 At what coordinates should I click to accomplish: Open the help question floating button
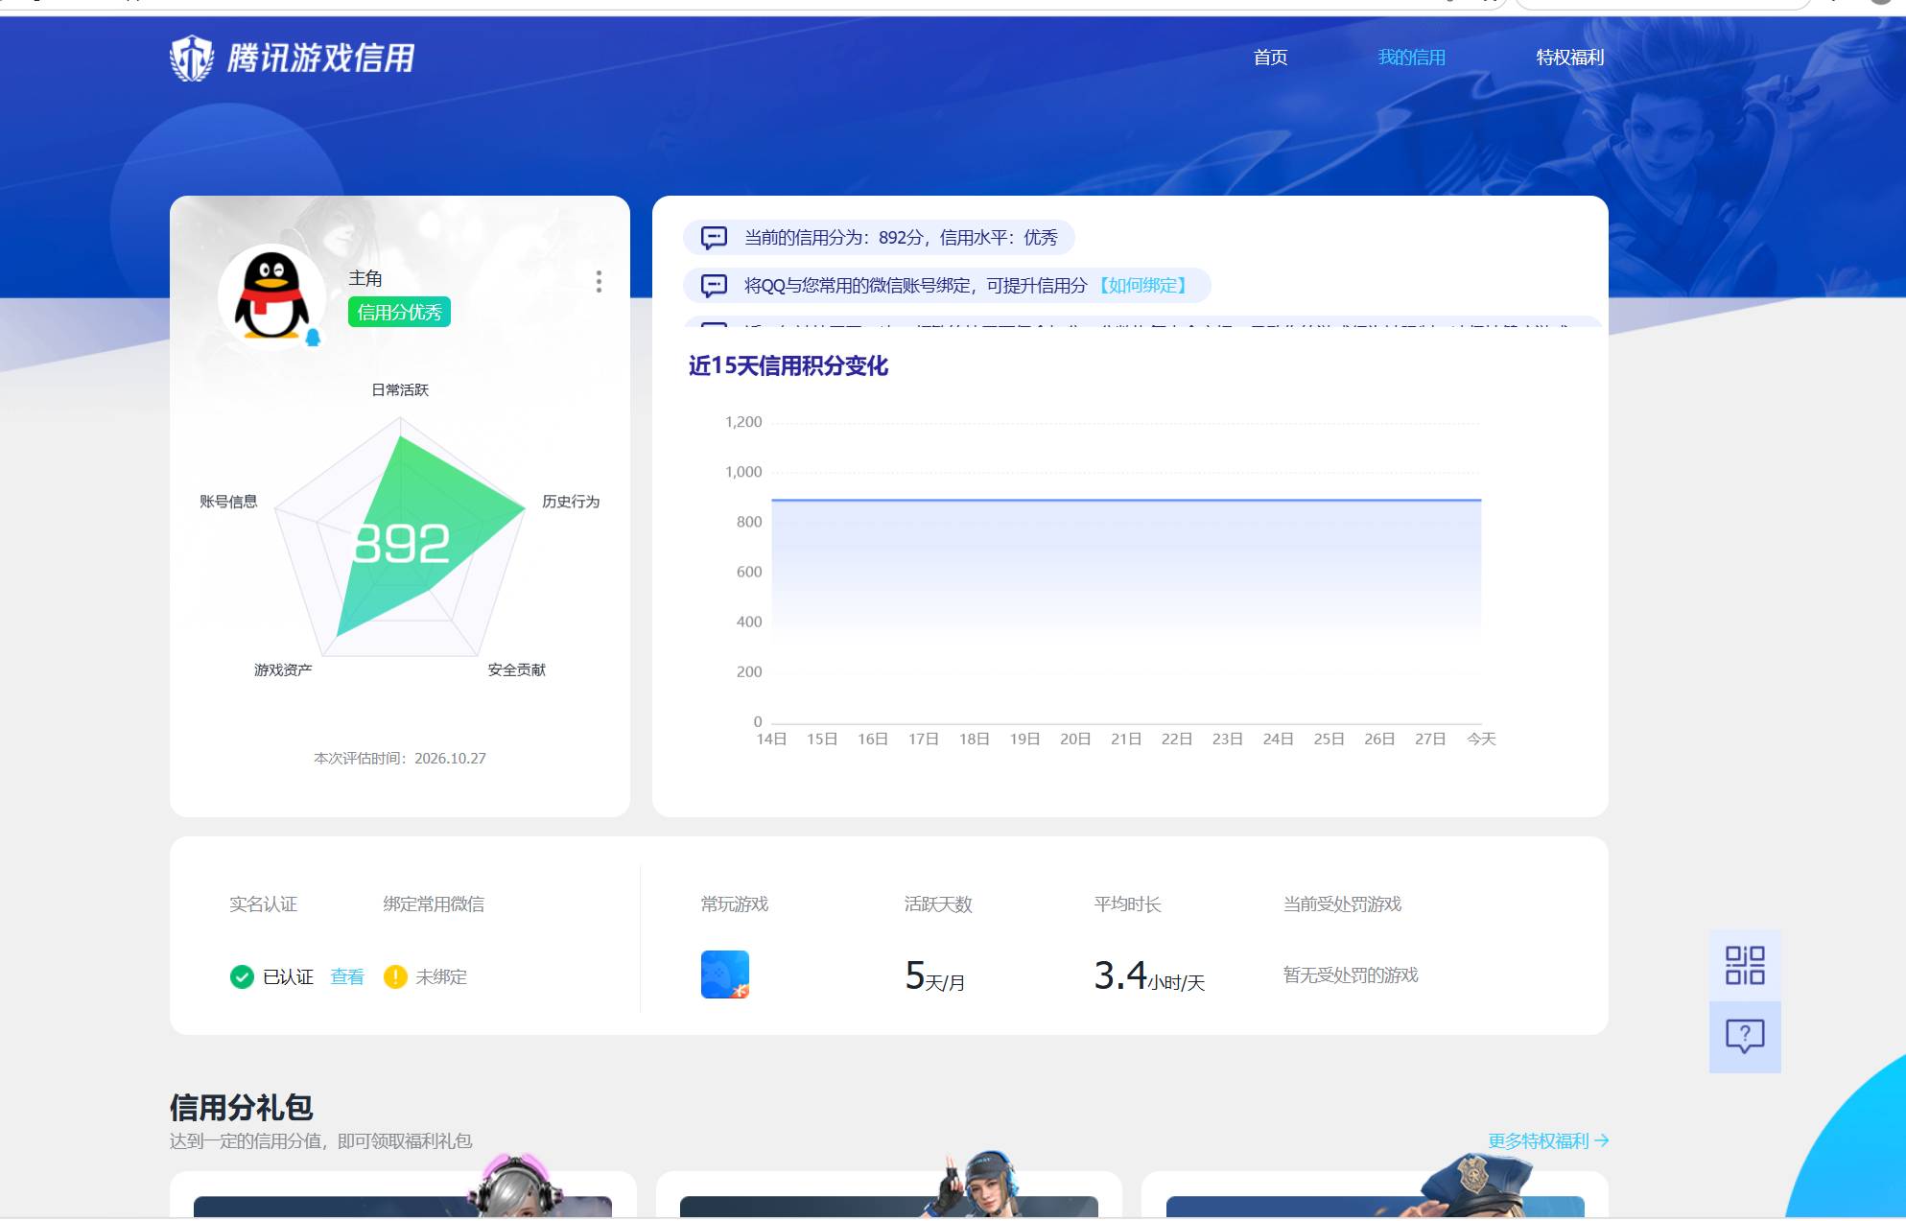(1745, 1037)
